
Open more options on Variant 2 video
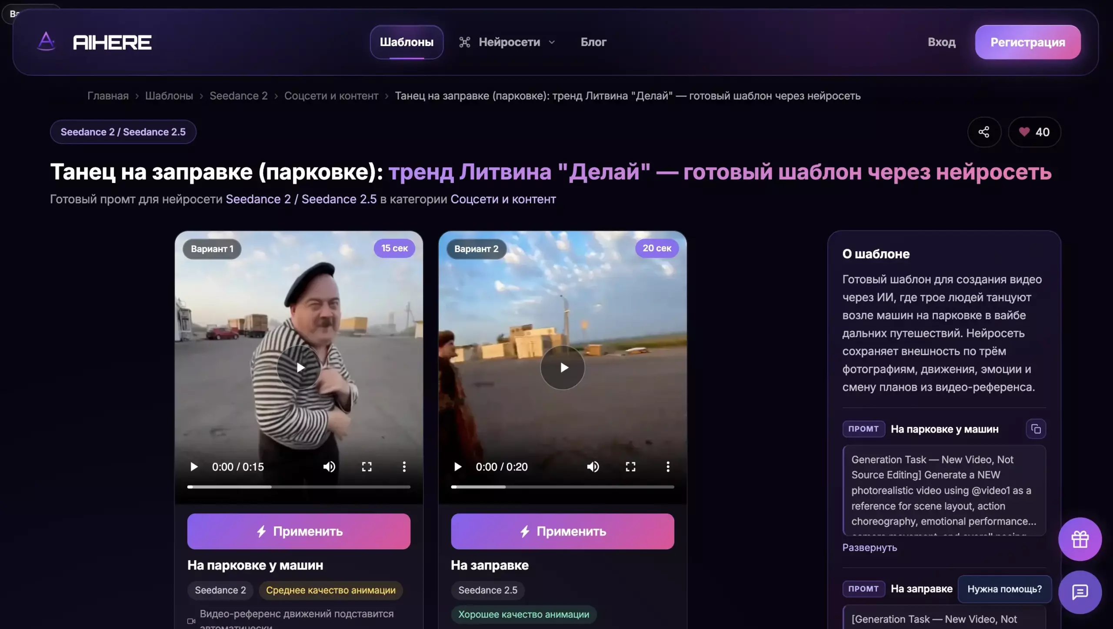(668, 467)
